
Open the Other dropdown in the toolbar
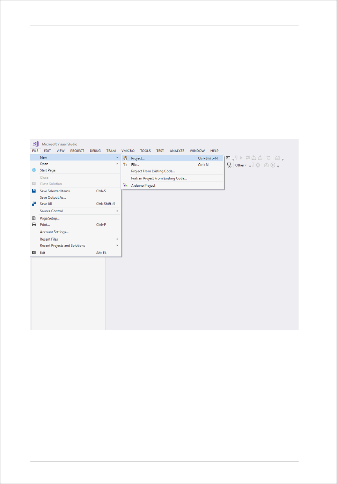pyautogui.click(x=241, y=165)
